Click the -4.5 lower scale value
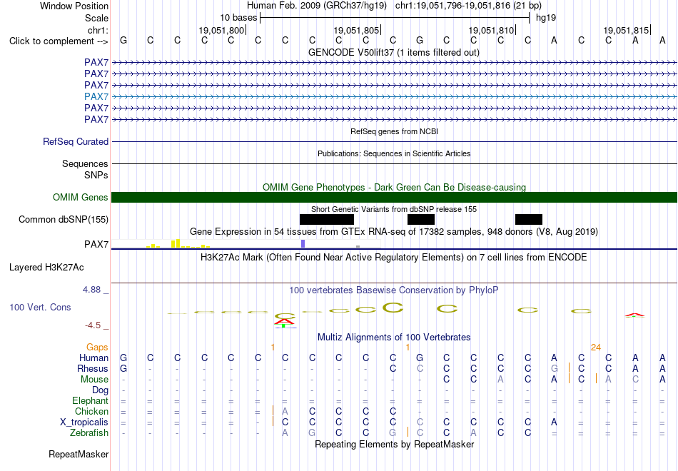Viewport: 678px width, 471px height. (x=93, y=325)
